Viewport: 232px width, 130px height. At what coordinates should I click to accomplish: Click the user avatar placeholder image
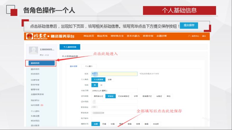click(33, 50)
